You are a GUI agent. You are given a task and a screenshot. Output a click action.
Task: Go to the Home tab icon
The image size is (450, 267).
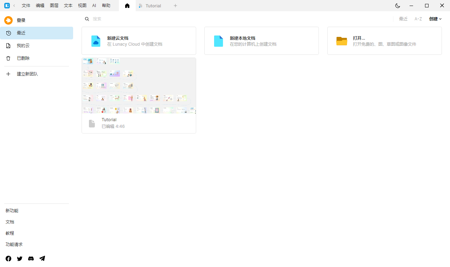pyautogui.click(x=127, y=6)
